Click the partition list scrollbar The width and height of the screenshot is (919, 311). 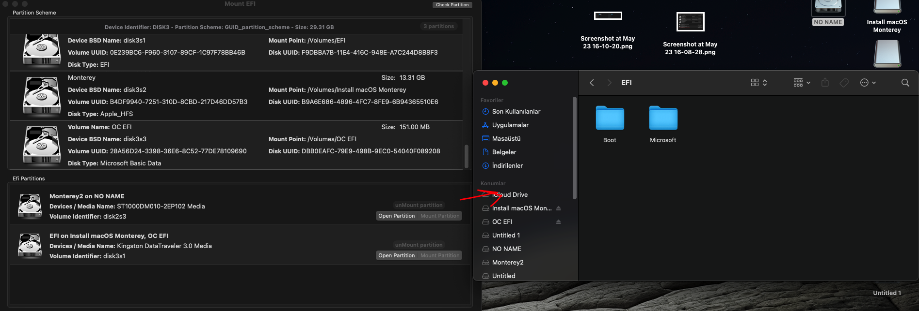(467, 156)
